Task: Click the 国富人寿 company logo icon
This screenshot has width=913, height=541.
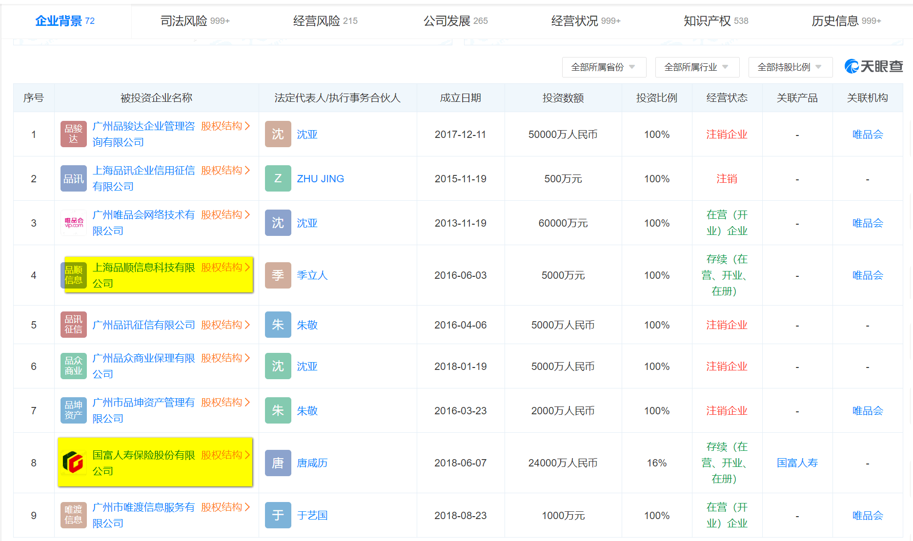Action: pyautogui.click(x=74, y=463)
